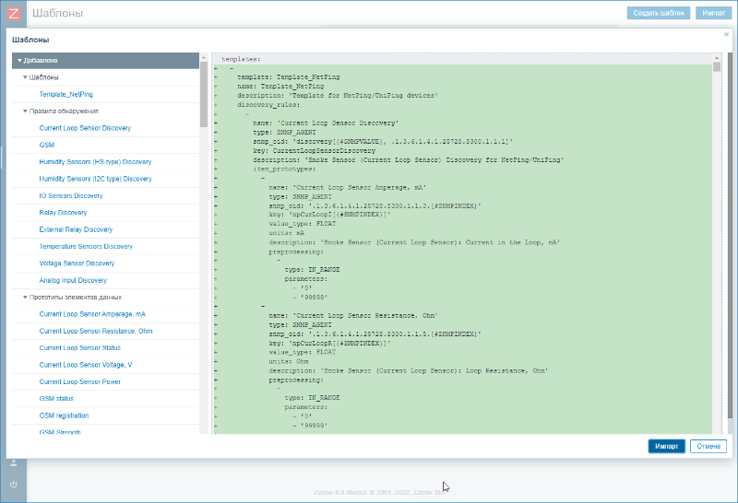Image resolution: width=738 pixels, height=503 pixels.
Task: Open Current Loop Sensor Power
Action: coord(80,382)
